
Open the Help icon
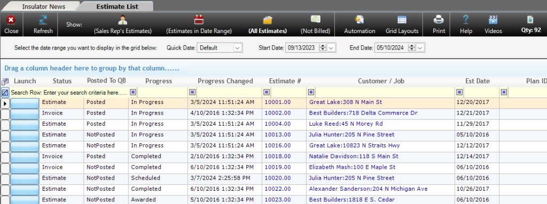tap(466, 20)
